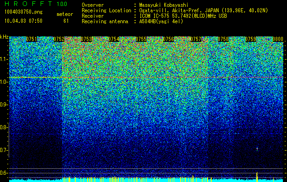This screenshot has width=287, height=182.
Task: Click the Ovserver label
Action: (x=93, y=5)
